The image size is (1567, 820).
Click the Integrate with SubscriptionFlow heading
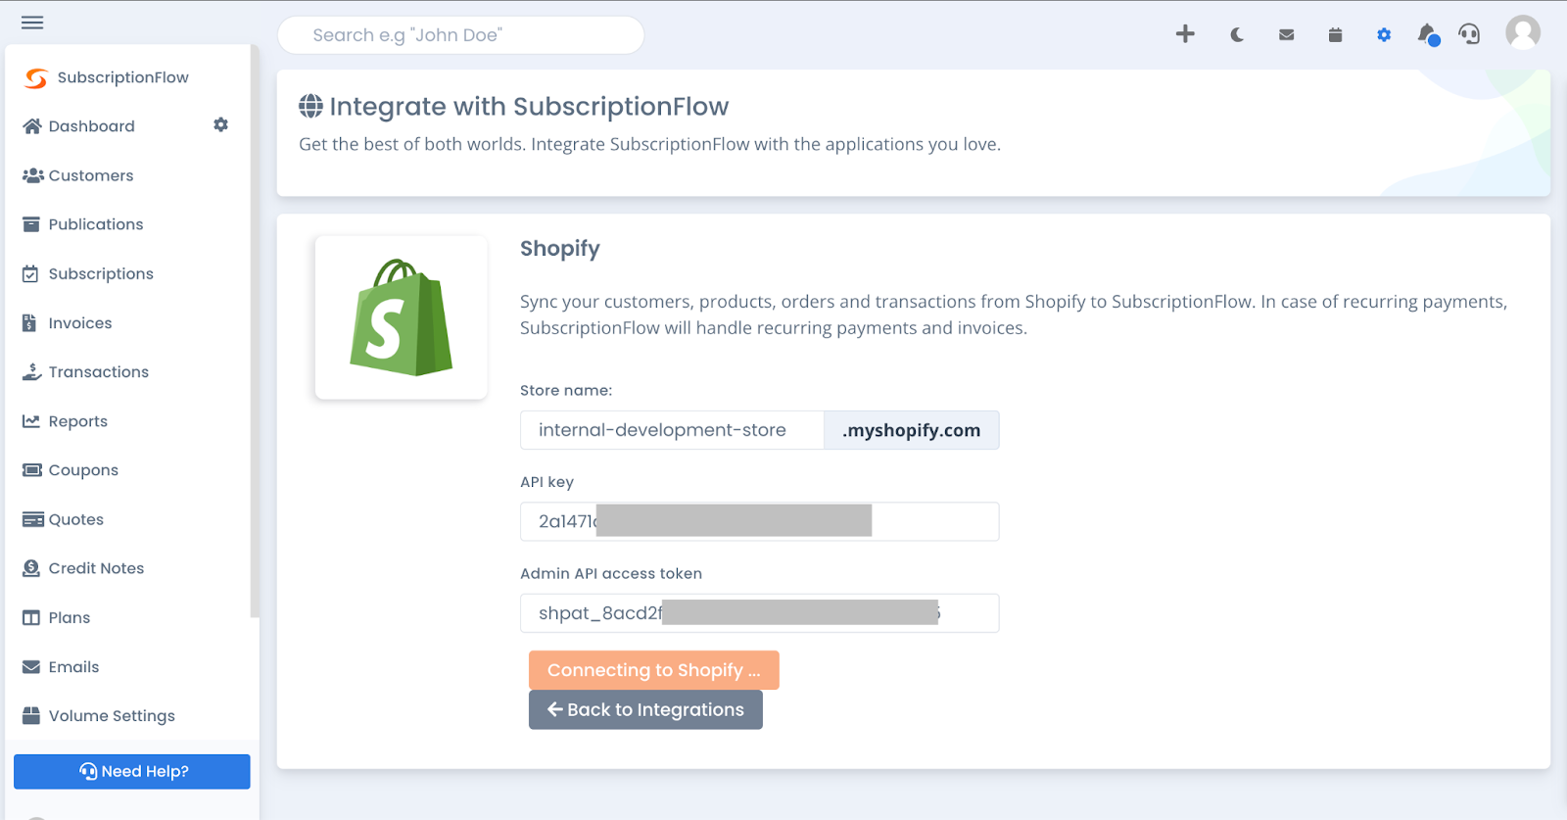point(529,106)
